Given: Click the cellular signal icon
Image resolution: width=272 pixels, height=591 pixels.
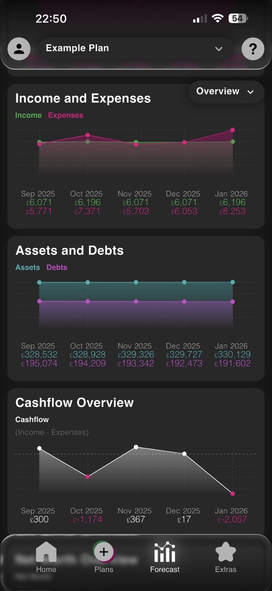Looking at the screenshot, I should click(199, 18).
